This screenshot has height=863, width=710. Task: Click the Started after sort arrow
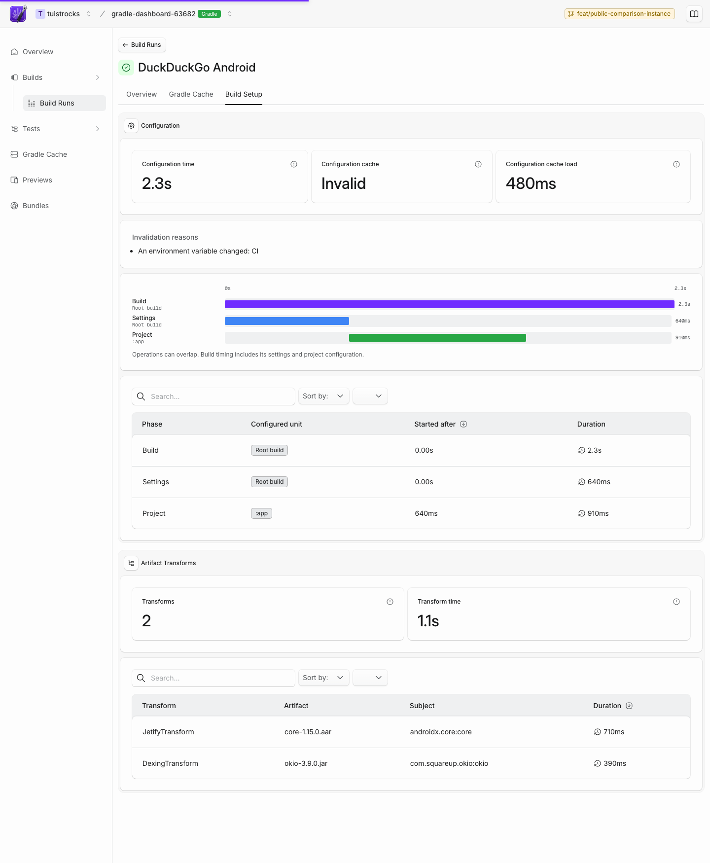click(x=463, y=424)
